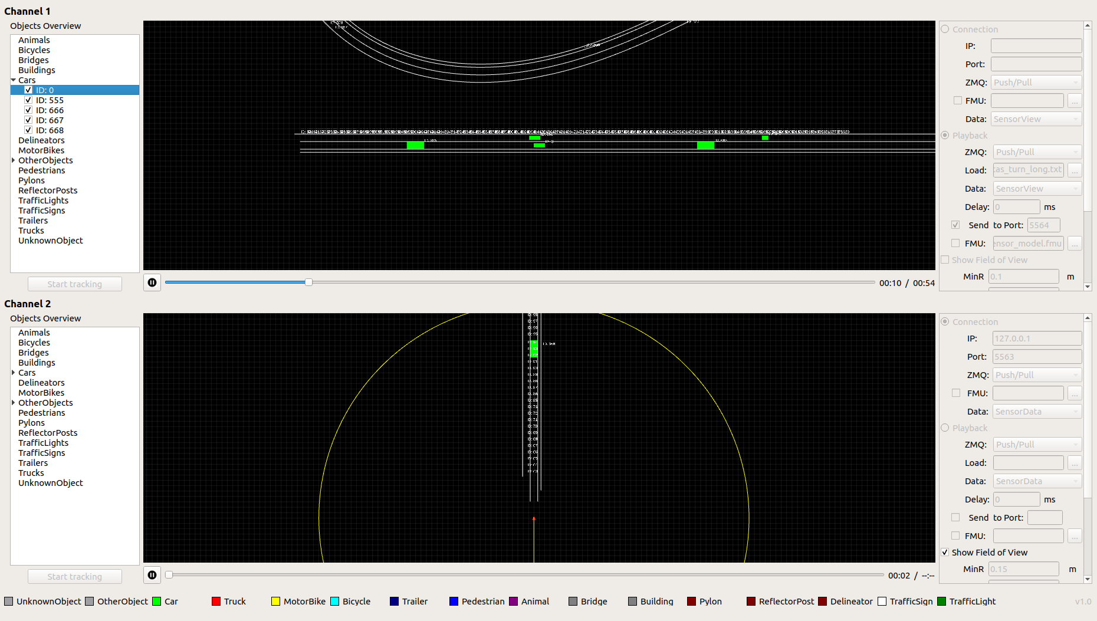Select Animals in Channel 1 objects list
Image resolution: width=1097 pixels, height=621 pixels.
[x=34, y=40]
